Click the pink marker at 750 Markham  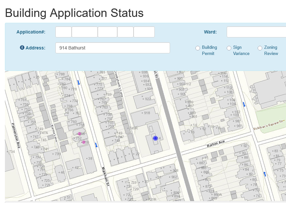click(84, 142)
